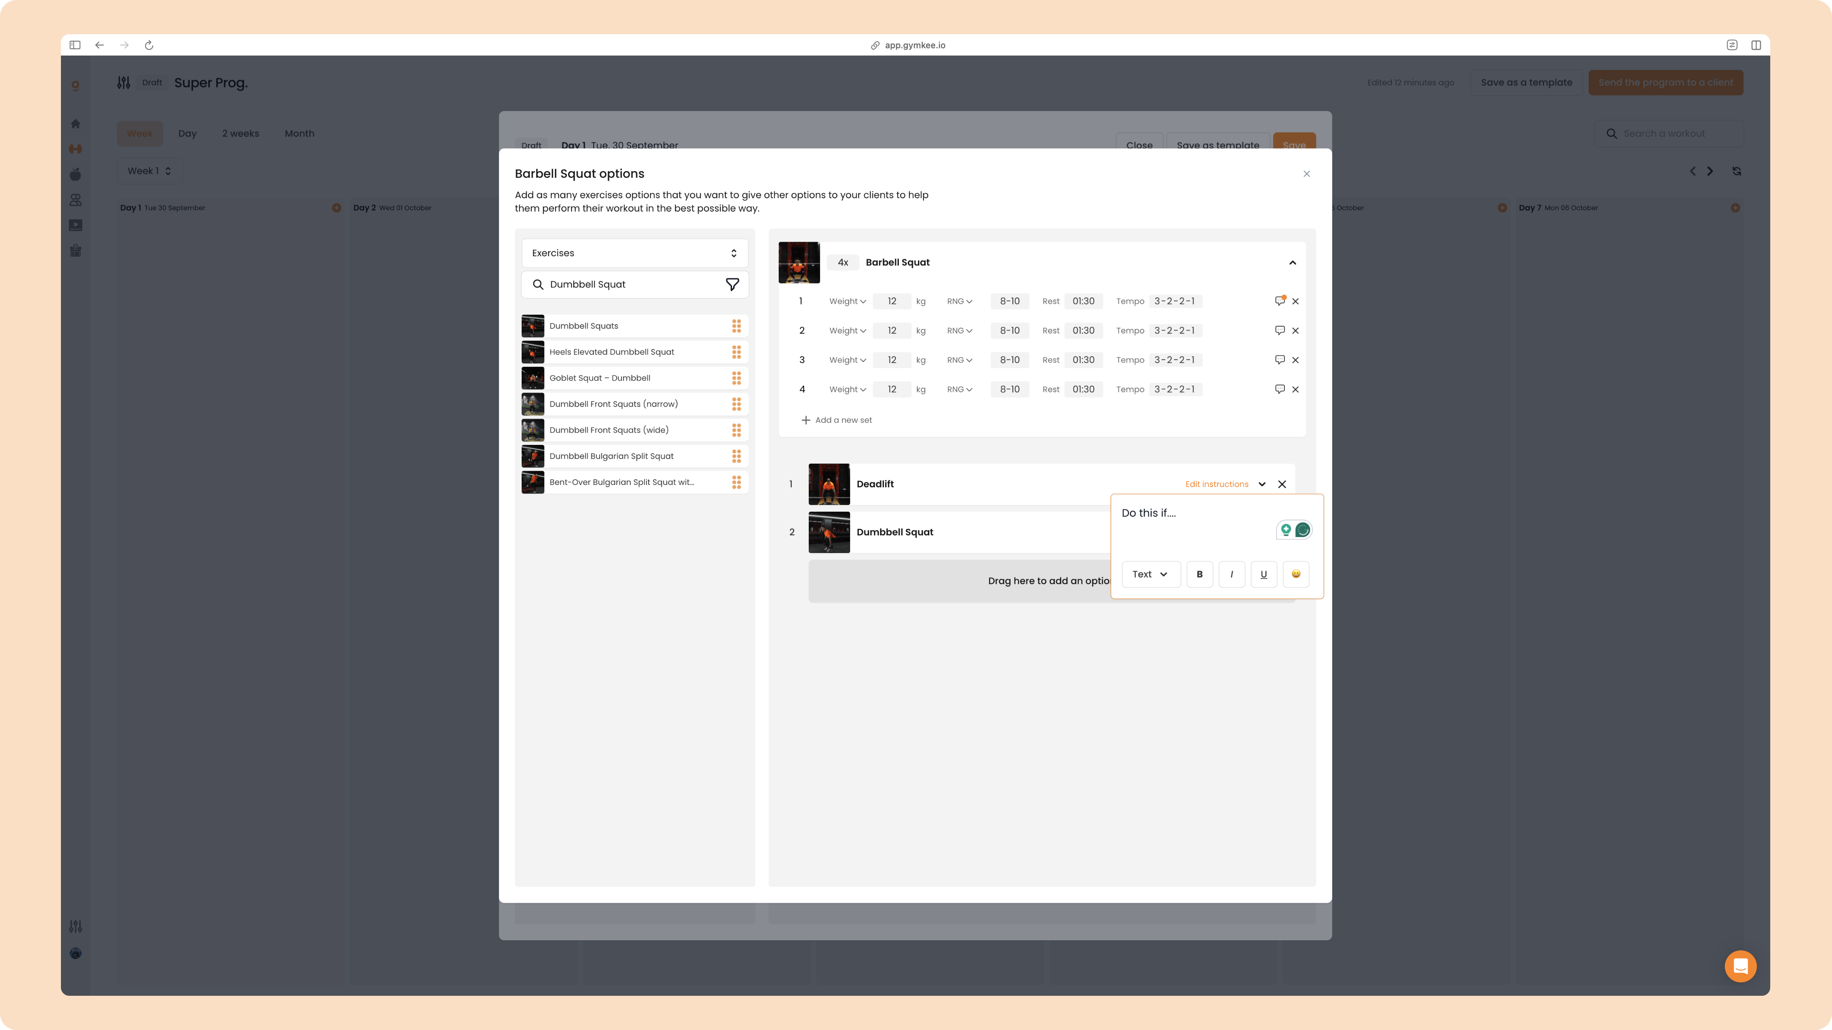
Task: Delete set 4 with its X icon
Action: 1295,390
